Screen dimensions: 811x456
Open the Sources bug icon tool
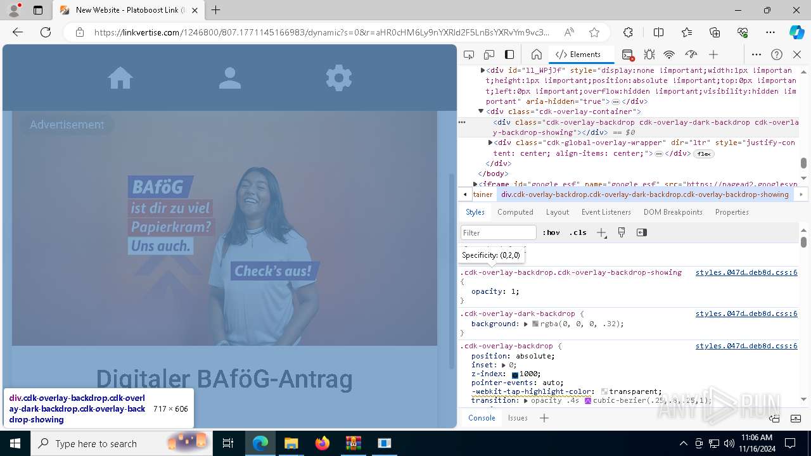click(649, 54)
